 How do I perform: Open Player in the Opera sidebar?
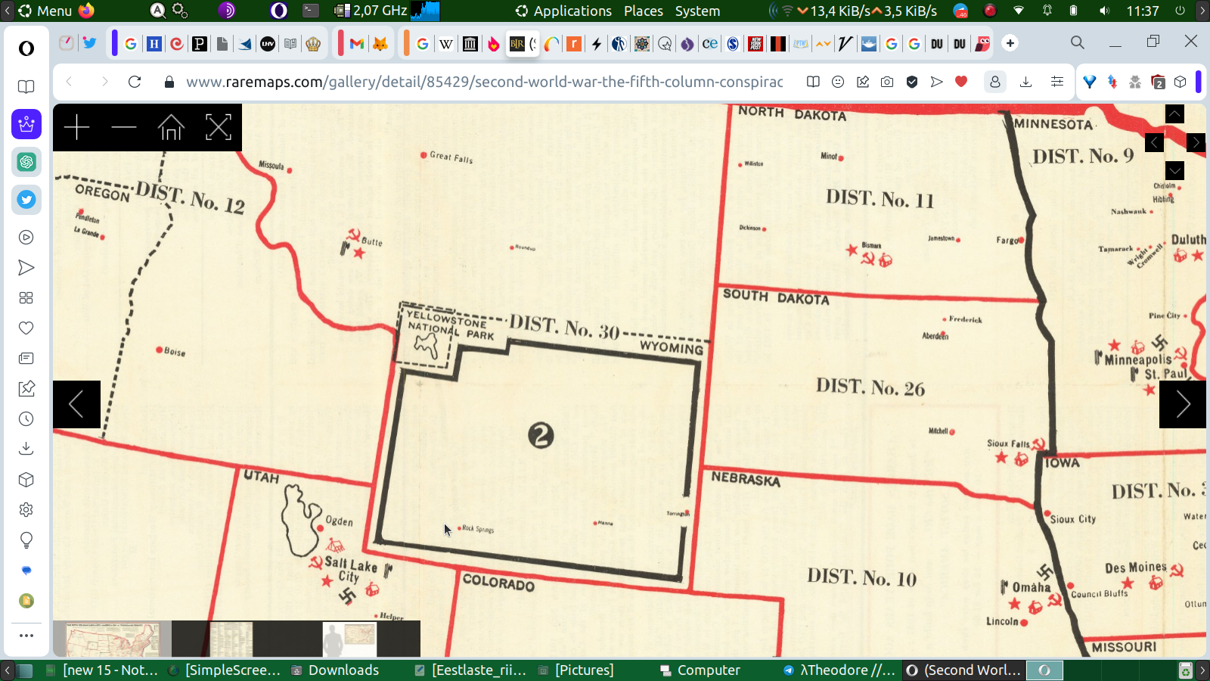[26, 238]
